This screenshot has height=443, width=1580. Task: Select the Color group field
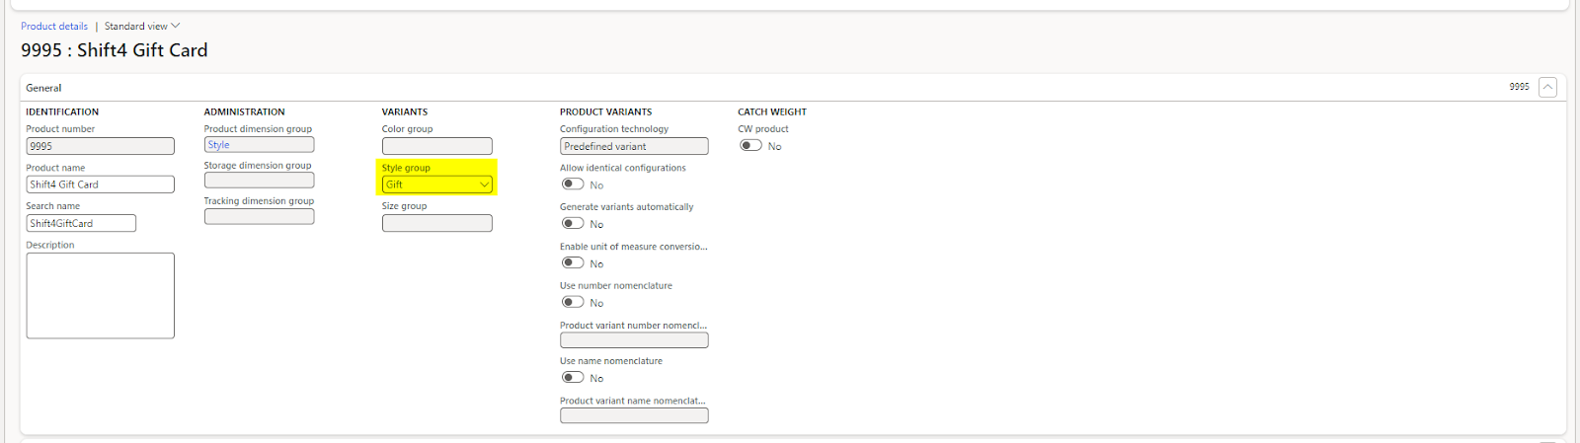[436, 146]
